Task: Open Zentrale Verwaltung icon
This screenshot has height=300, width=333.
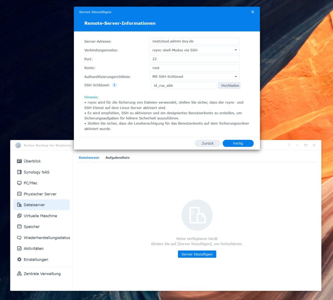Action: 19,274
